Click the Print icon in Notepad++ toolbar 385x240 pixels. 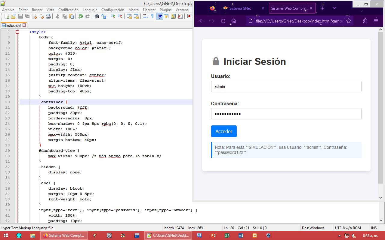click(48, 16)
